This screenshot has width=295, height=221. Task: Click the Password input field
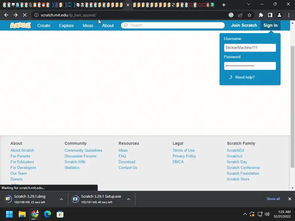point(250,66)
